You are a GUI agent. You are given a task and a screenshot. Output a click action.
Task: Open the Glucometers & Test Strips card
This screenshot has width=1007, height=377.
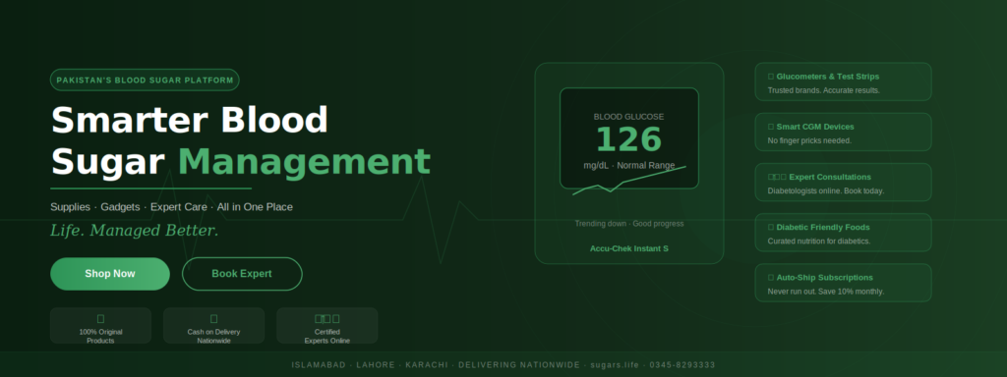click(x=843, y=82)
